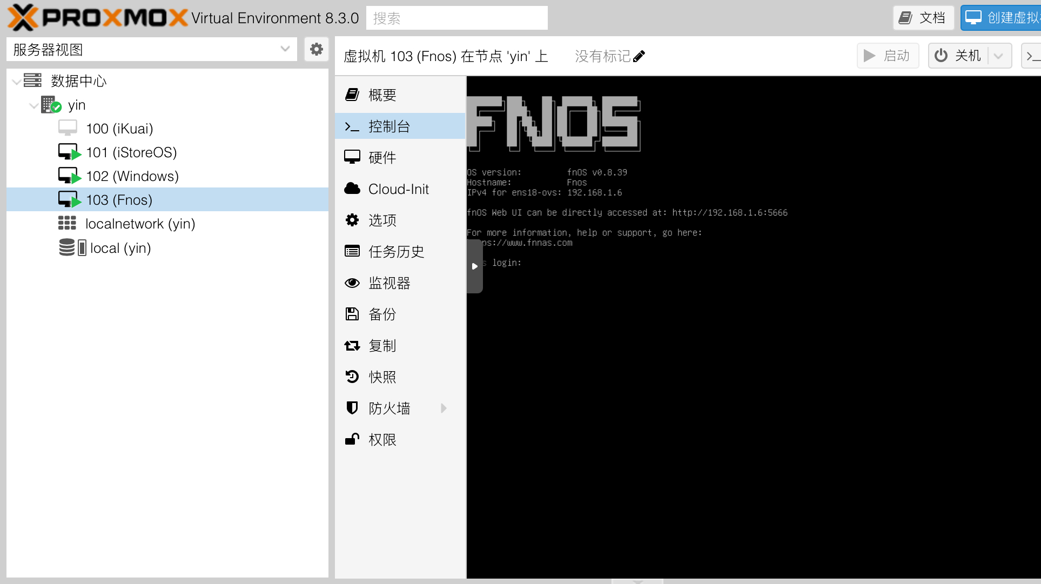Open the 防火墙 firewall tab
Screen dimensions: 1041x584
[400, 408]
